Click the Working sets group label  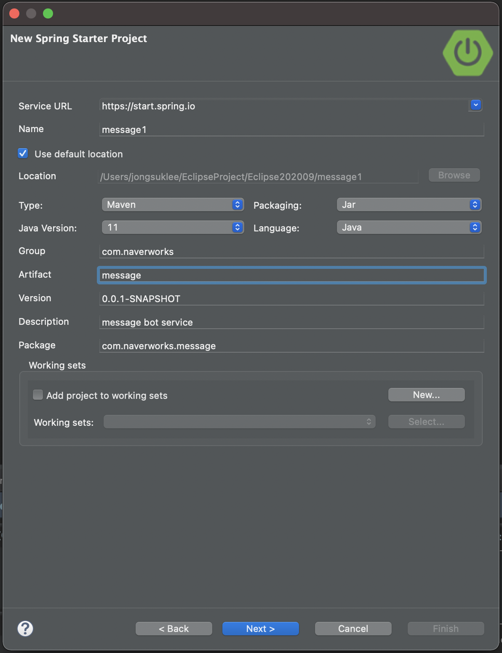tap(57, 365)
